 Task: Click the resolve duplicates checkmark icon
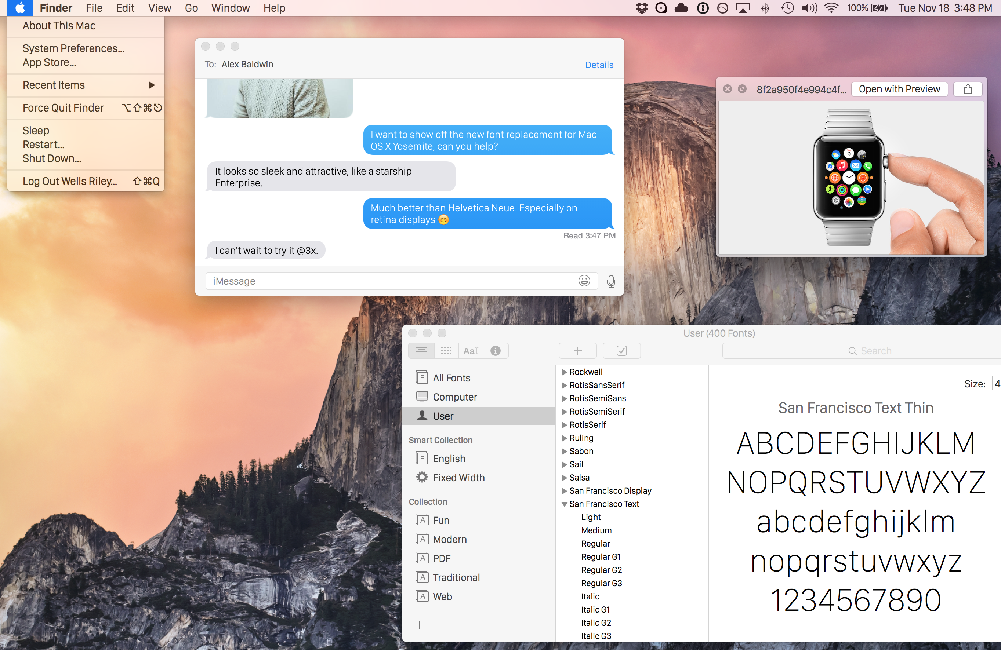(x=621, y=351)
